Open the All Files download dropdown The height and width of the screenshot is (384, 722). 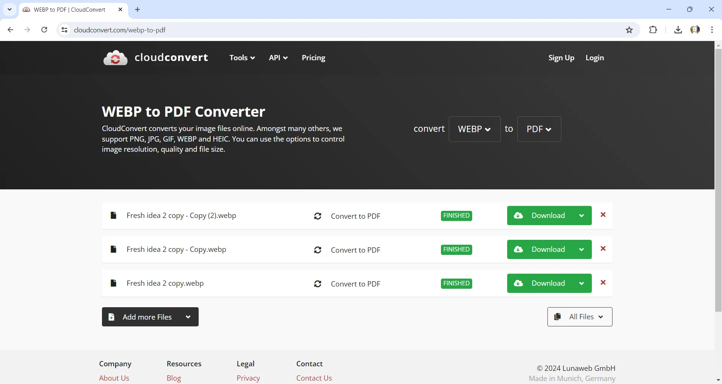pyautogui.click(x=580, y=317)
